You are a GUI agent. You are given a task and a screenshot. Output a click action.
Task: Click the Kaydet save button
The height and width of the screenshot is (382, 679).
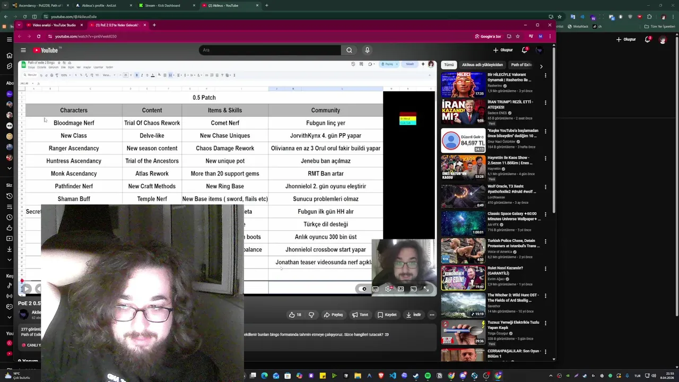pos(387,315)
